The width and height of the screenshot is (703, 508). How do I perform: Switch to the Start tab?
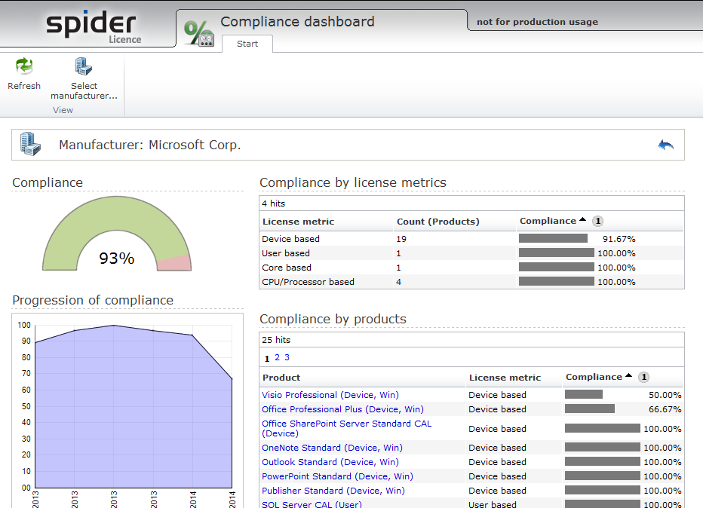[247, 44]
